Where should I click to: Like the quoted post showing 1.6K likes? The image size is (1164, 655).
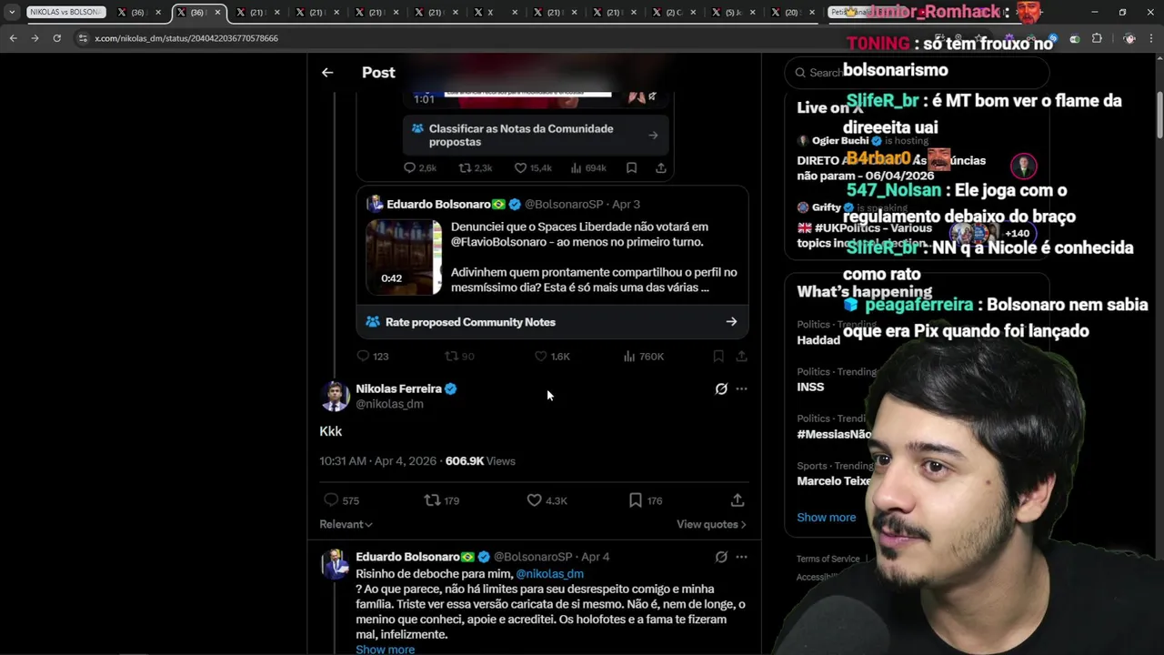point(540,357)
